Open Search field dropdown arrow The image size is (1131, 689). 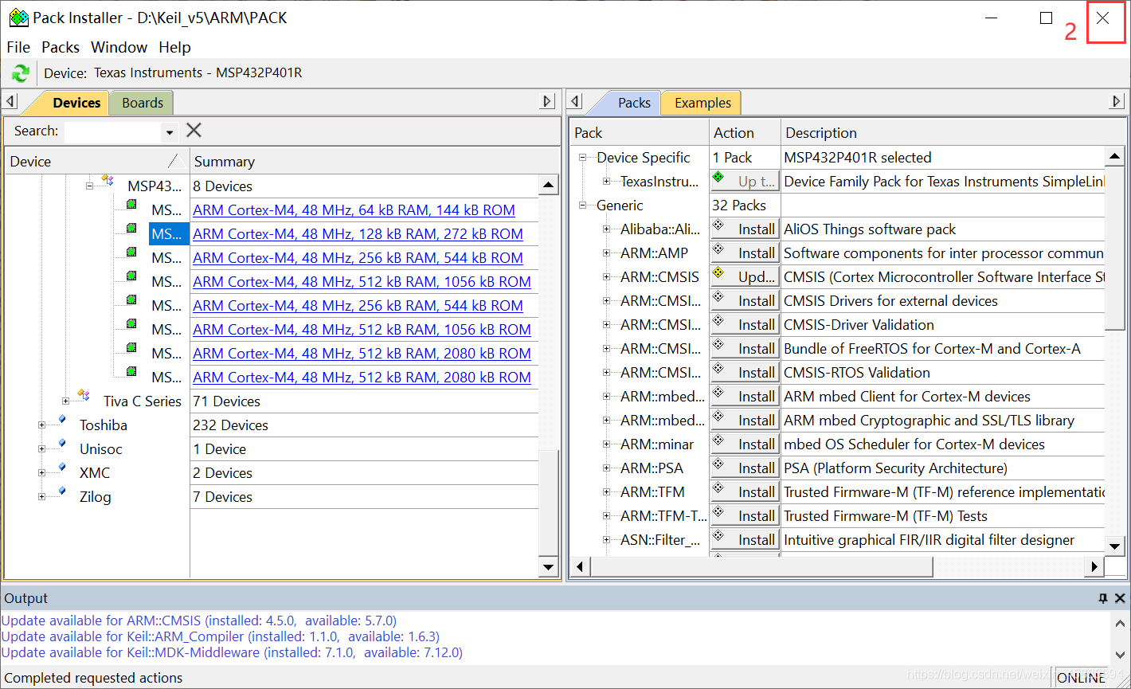tap(170, 132)
